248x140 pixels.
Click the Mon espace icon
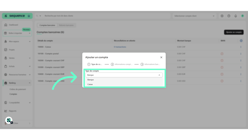[5, 42]
